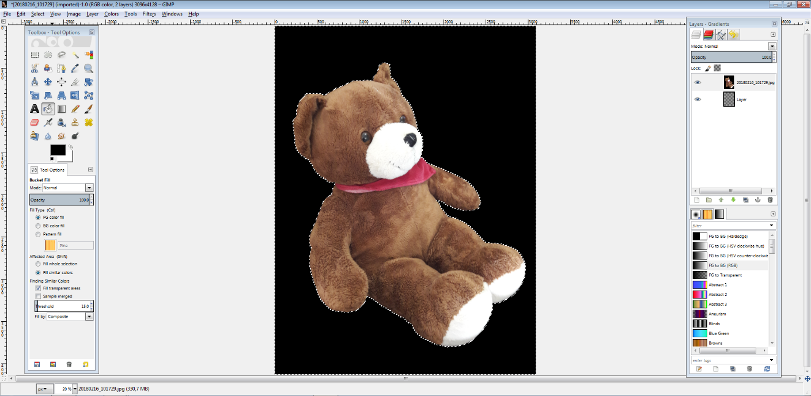Open the zoom percentage dropdown
Viewport: 811px width, 396px height.
point(75,389)
